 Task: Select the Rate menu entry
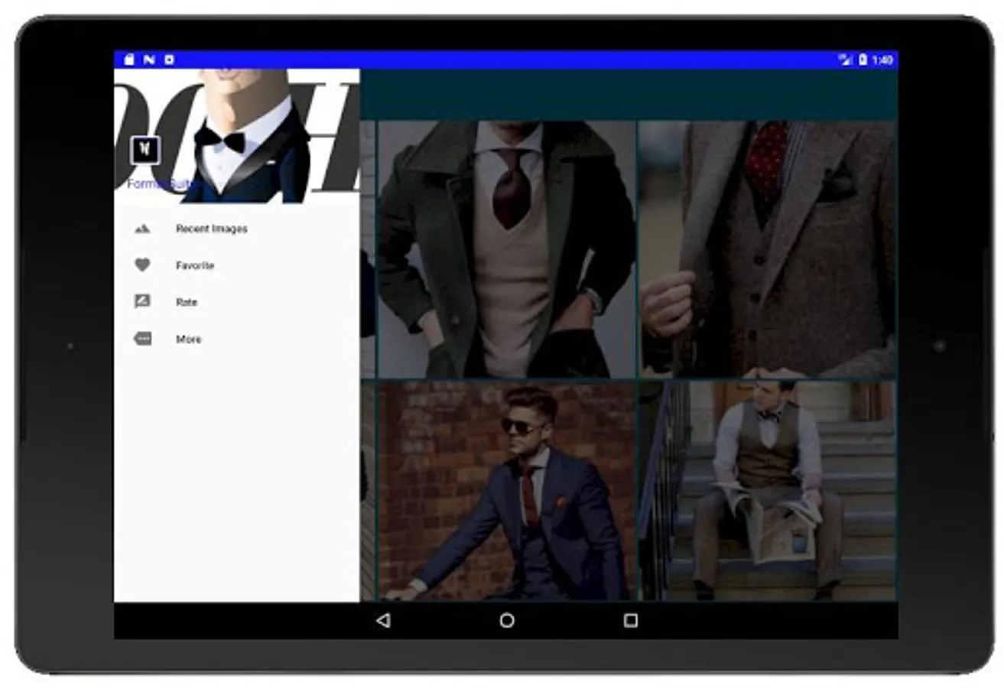click(237, 302)
